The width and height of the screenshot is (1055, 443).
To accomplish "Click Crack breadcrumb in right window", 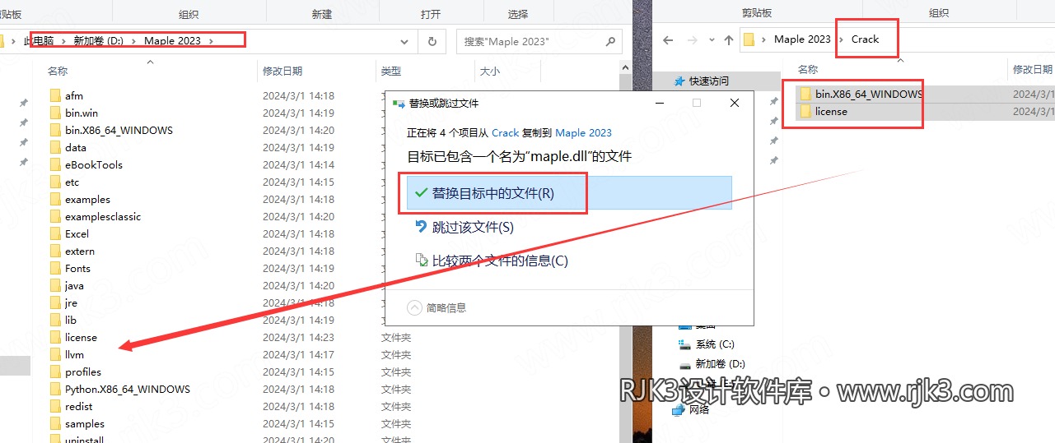I will point(865,39).
